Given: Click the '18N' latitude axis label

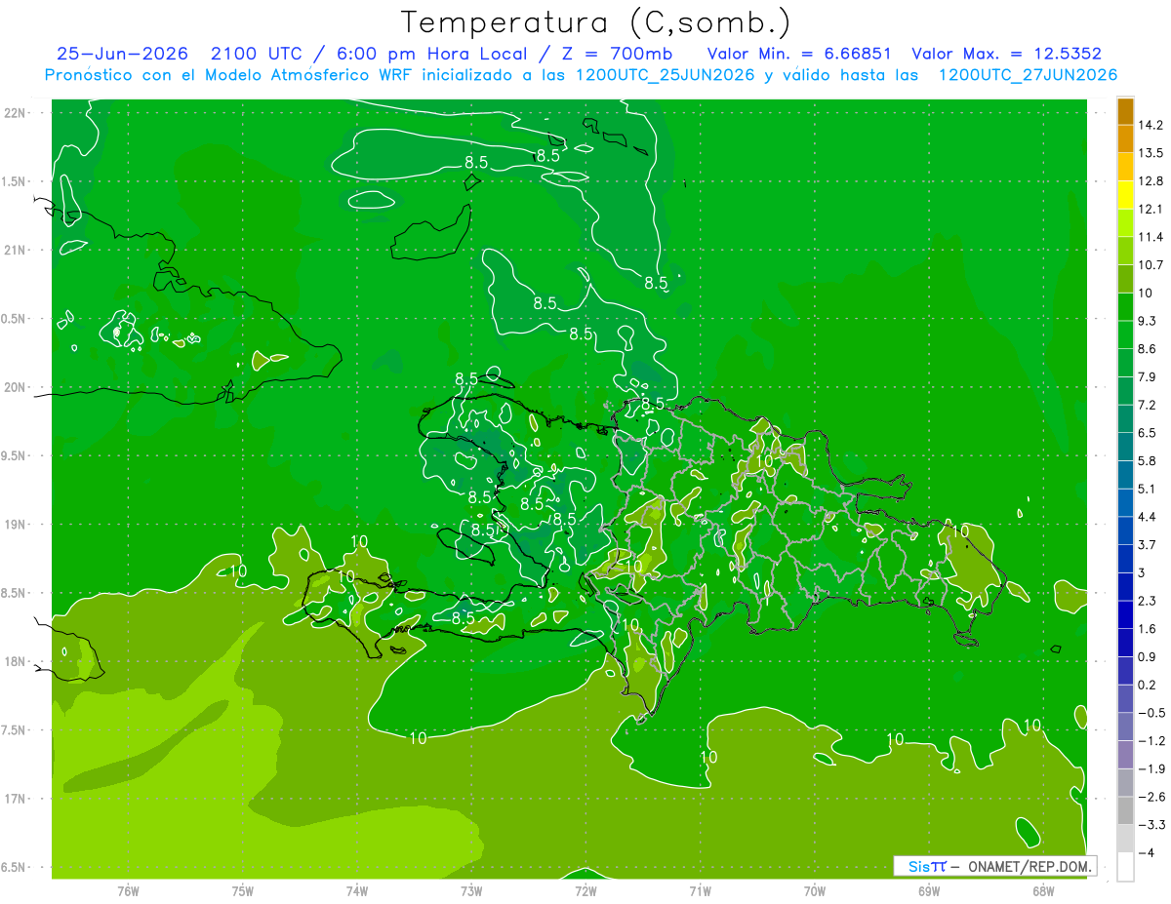Looking at the screenshot, I should [x=16, y=661].
